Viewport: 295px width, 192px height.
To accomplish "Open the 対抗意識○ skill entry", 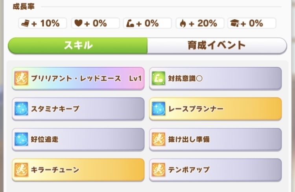I will tap(216, 78).
